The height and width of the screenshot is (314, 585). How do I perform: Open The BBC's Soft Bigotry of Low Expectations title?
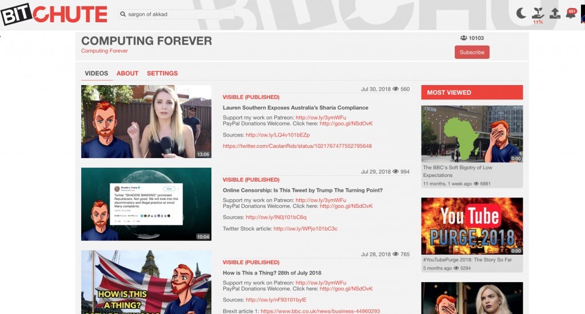point(458,171)
